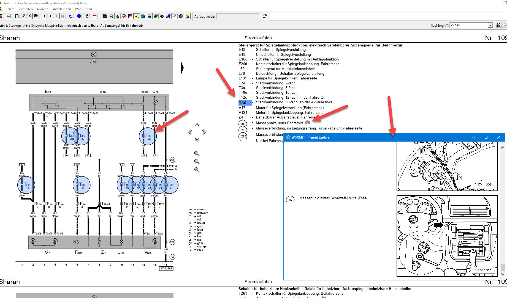Zoom in on diagram with plus magnifier
The image size is (507, 298).
[x=197, y=162]
